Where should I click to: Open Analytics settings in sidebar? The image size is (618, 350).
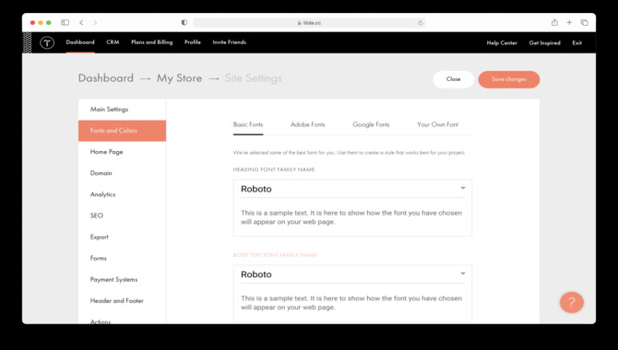pos(122,194)
